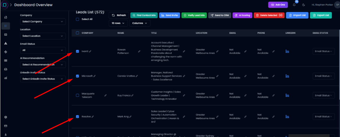Click the Send to CRM button
The image size is (340, 137).
(220, 15)
